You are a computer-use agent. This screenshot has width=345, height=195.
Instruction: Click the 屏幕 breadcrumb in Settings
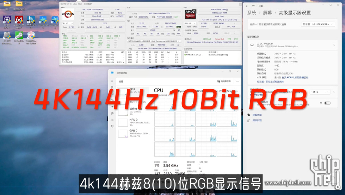(267, 13)
